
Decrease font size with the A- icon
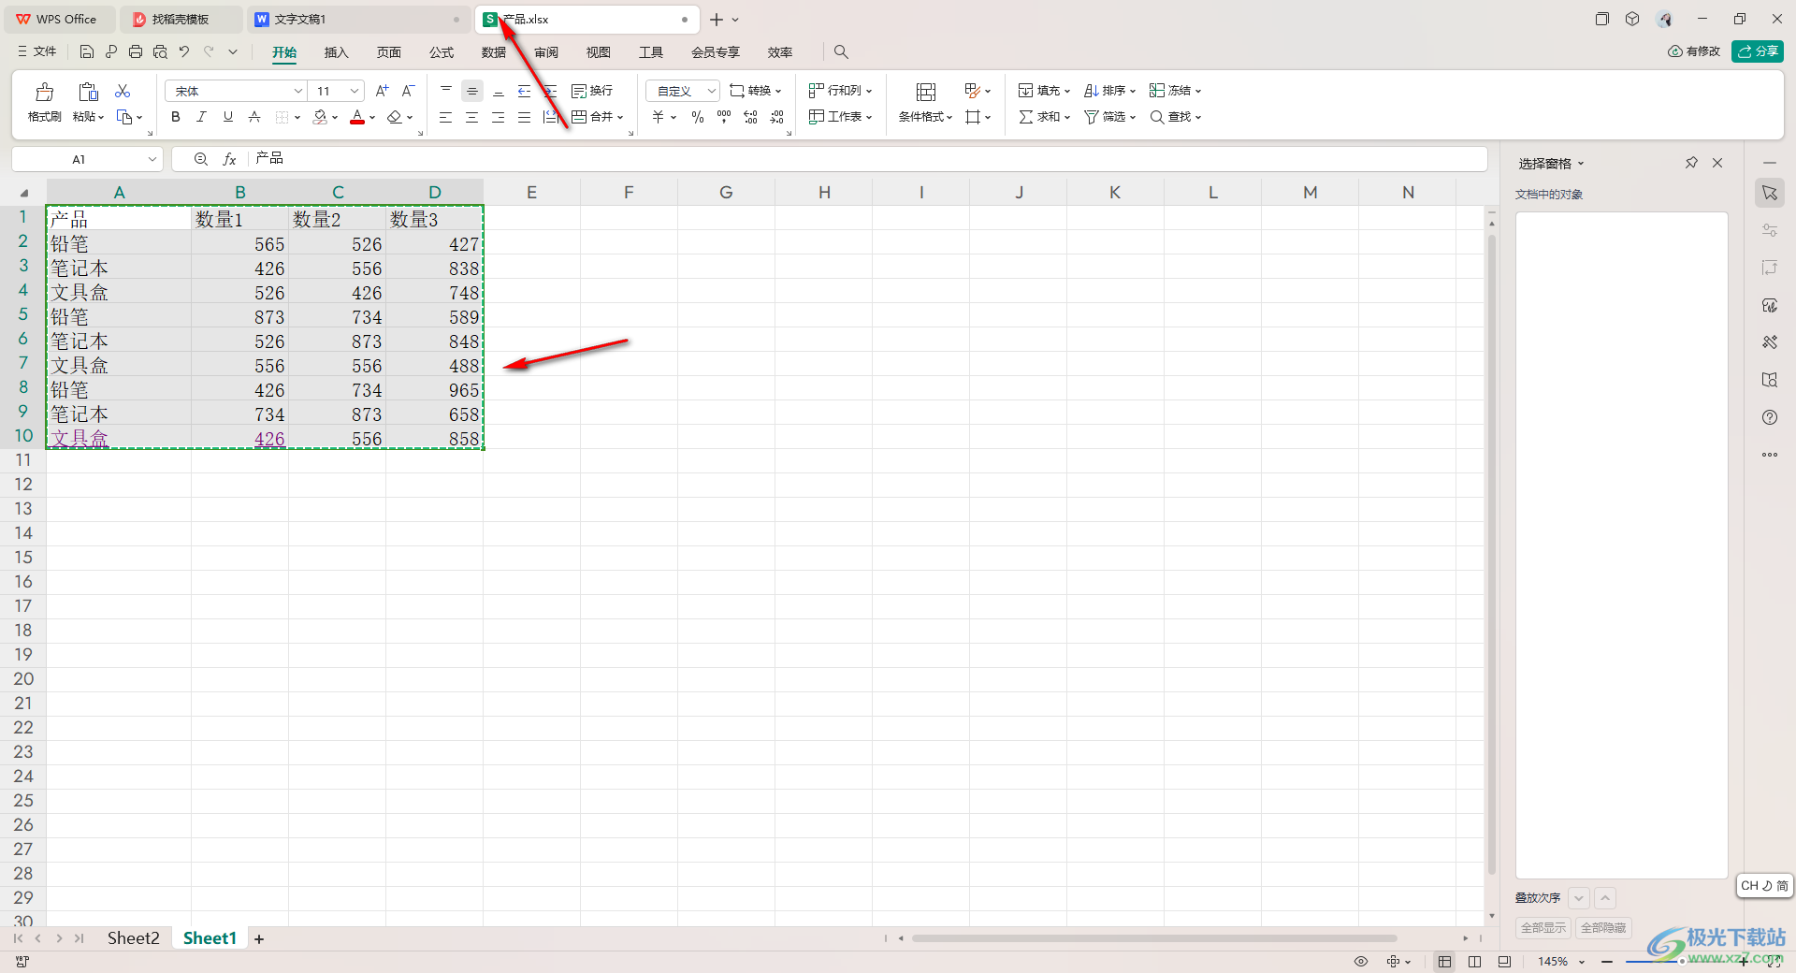point(408,91)
